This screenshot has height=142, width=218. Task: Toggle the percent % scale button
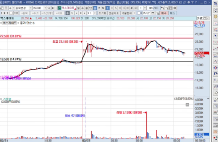tap(72, 13)
